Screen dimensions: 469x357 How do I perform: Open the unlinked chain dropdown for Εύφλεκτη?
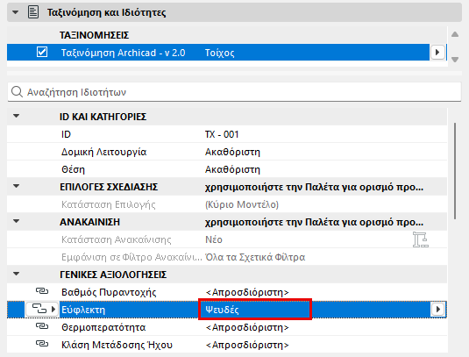(42, 309)
